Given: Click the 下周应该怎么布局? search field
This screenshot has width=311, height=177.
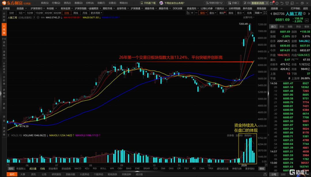Looking at the screenshot, I should click(176, 3).
